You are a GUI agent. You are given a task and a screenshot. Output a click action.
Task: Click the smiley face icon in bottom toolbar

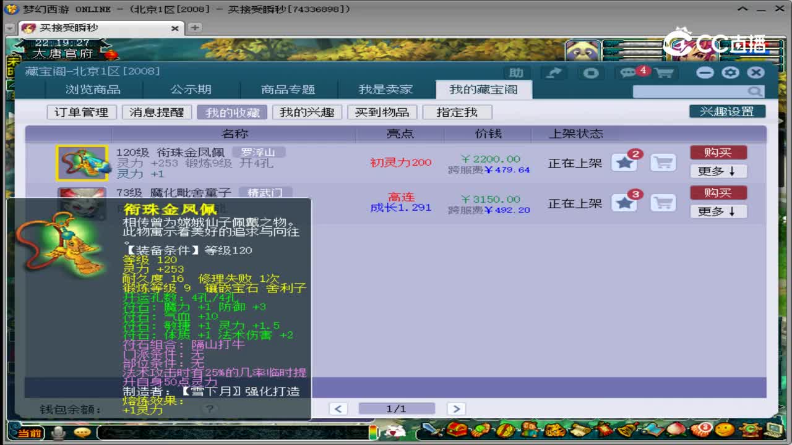[725, 430]
